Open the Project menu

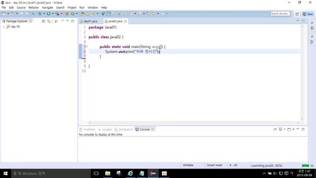[72, 7]
